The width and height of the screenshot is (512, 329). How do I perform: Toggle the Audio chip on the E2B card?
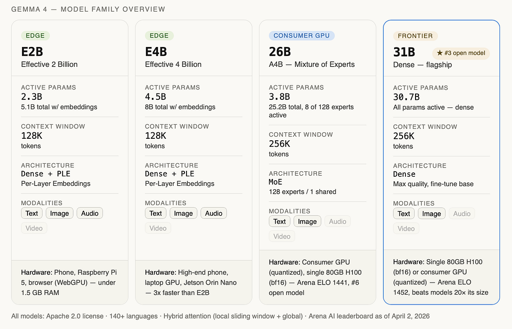coord(90,213)
